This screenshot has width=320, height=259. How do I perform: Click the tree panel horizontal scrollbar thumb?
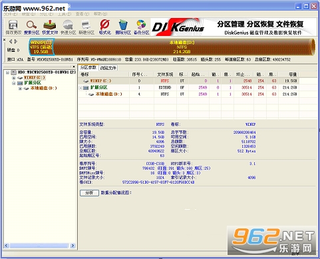pos(39,246)
